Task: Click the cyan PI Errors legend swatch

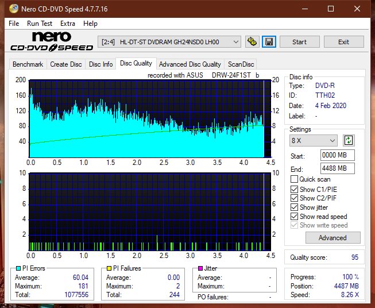Action: point(18,268)
